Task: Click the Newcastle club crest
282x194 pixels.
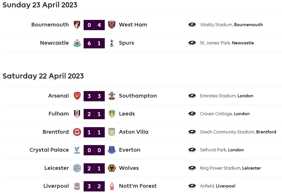Action: [77, 43]
